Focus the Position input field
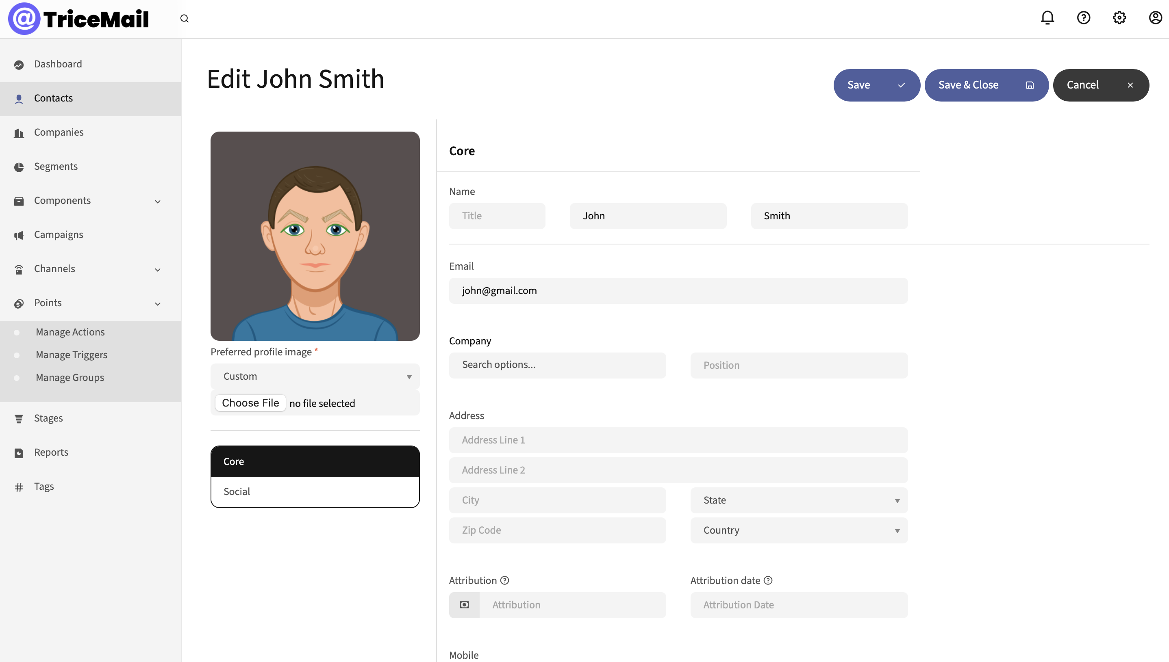The image size is (1169, 662). pyautogui.click(x=799, y=365)
